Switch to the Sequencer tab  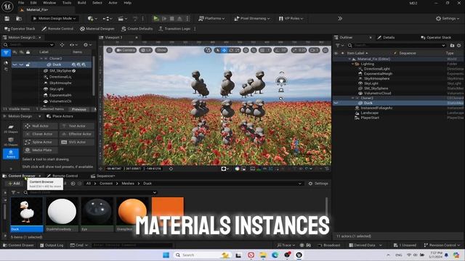point(102,175)
